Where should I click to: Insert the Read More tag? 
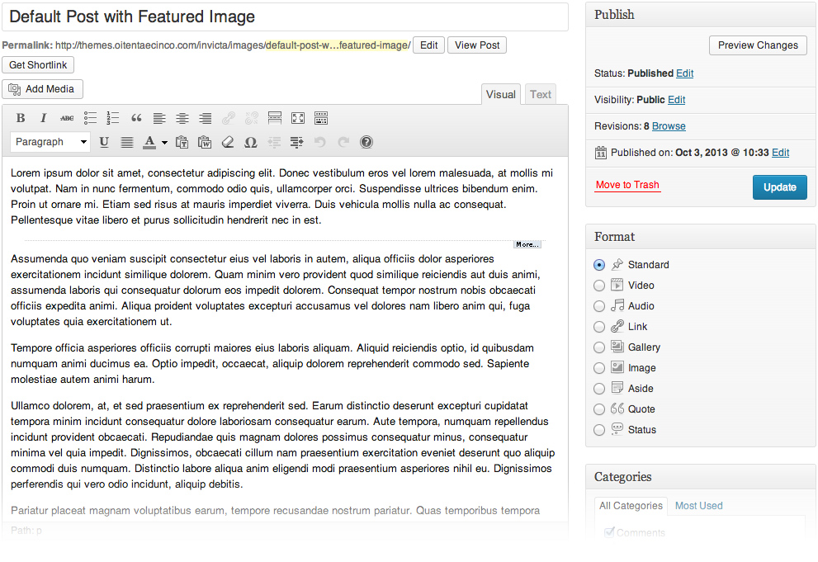pyautogui.click(x=275, y=118)
